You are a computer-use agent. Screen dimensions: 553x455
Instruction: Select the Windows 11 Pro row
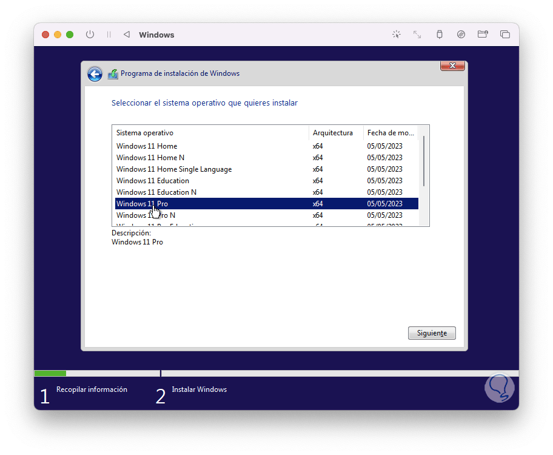click(x=267, y=204)
